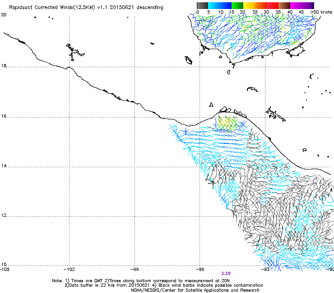Click the longitude label '-96'
The width and height of the screenshot is (334, 293).
(x=200, y=270)
